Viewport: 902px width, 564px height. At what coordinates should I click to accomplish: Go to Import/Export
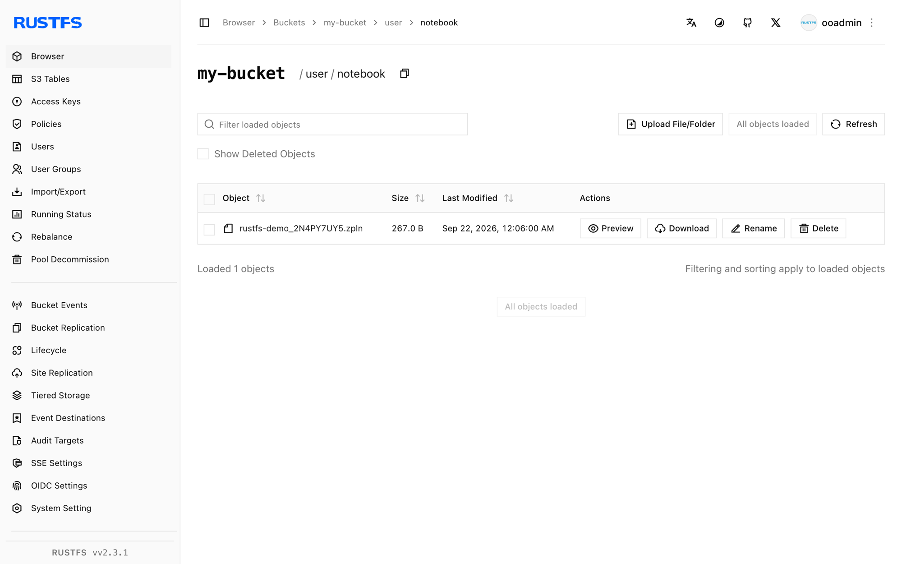(x=88, y=192)
